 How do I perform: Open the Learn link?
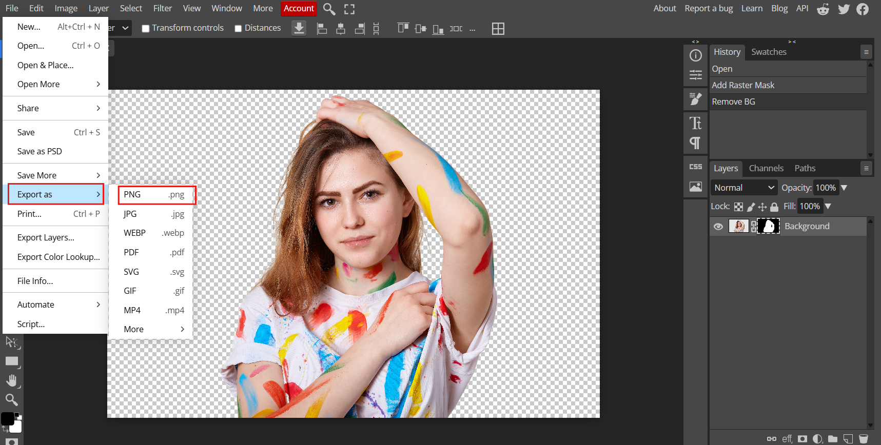tap(752, 9)
